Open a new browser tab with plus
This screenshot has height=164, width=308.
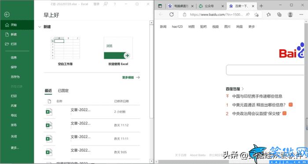(x=261, y=6)
